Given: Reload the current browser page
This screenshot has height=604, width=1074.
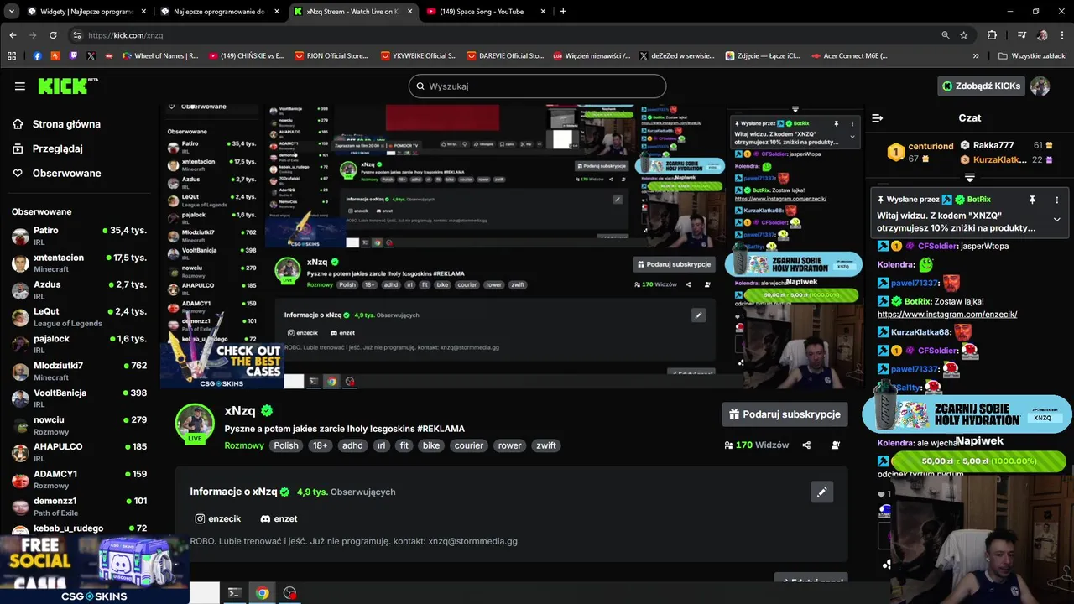Looking at the screenshot, I should click(x=53, y=35).
